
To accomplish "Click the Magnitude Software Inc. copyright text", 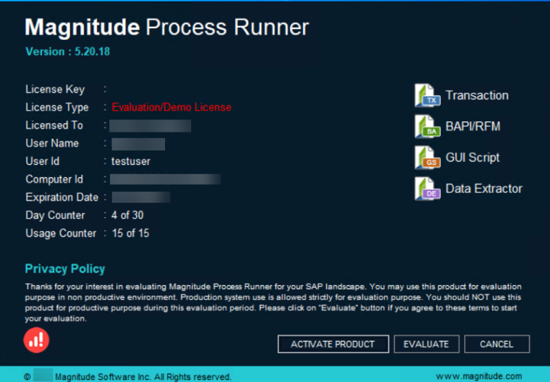I will (x=143, y=377).
